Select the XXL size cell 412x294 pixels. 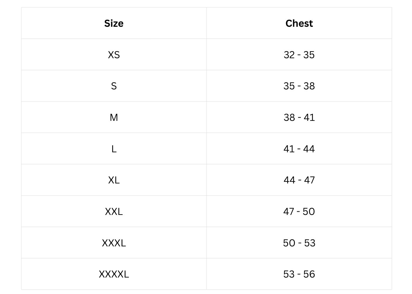[x=114, y=211]
